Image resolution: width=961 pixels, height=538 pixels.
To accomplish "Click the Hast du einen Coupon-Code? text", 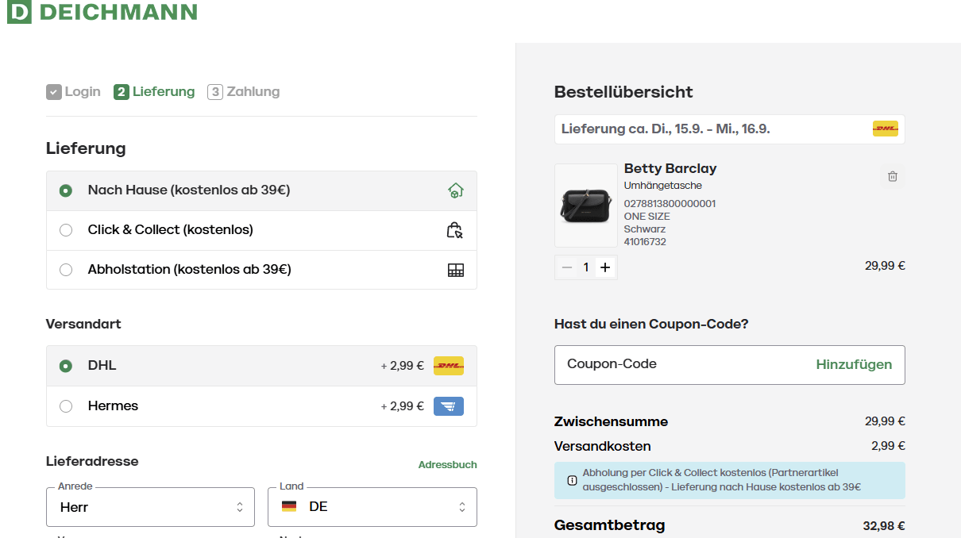I will point(651,324).
